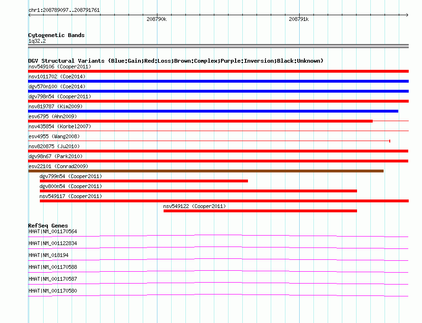The height and width of the screenshot is (323, 422).
Task: Click the gray 1q32.2 cytogenetic band bar
Action: (218, 46)
